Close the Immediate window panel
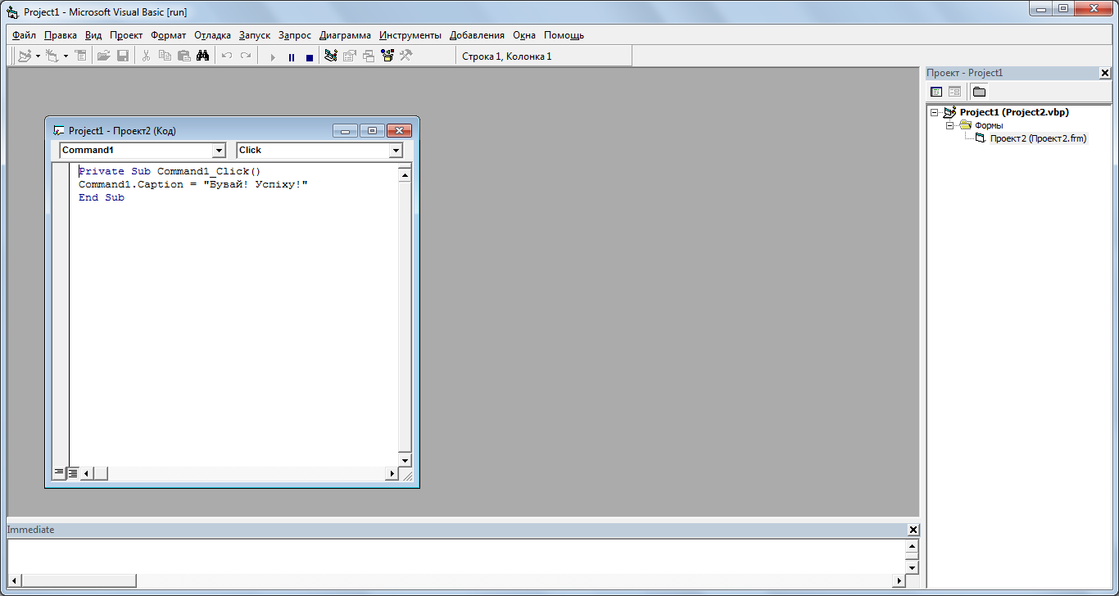 coord(913,530)
